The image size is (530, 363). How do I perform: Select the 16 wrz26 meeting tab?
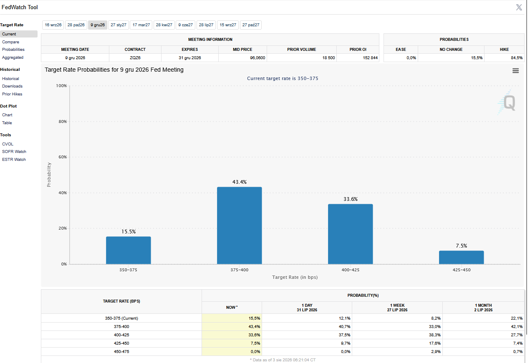tap(53, 25)
